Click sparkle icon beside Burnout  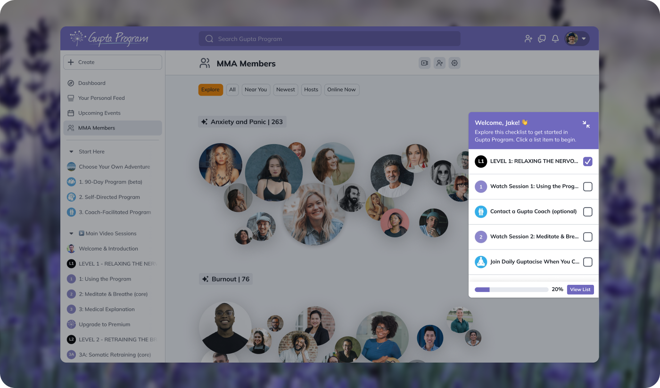[x=206, y=279]
